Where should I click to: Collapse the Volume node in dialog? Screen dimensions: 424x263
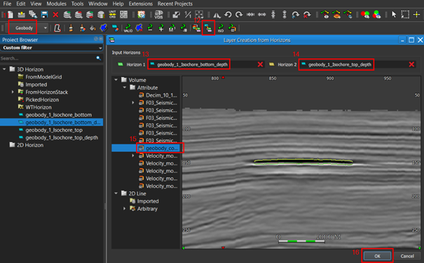(x=116, y=80)
